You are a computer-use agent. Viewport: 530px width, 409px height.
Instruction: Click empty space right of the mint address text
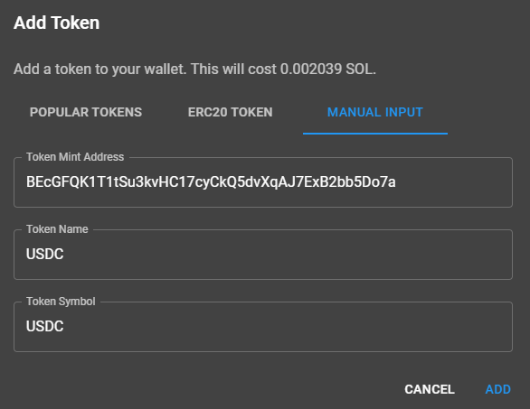pos(453,182)
